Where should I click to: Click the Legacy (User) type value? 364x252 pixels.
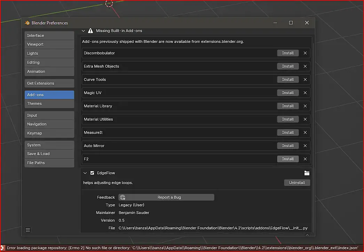[132, 205]
